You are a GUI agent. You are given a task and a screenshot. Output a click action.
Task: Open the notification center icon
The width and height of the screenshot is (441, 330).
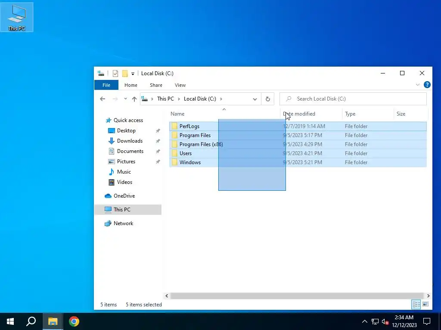[x=427, y=321]
